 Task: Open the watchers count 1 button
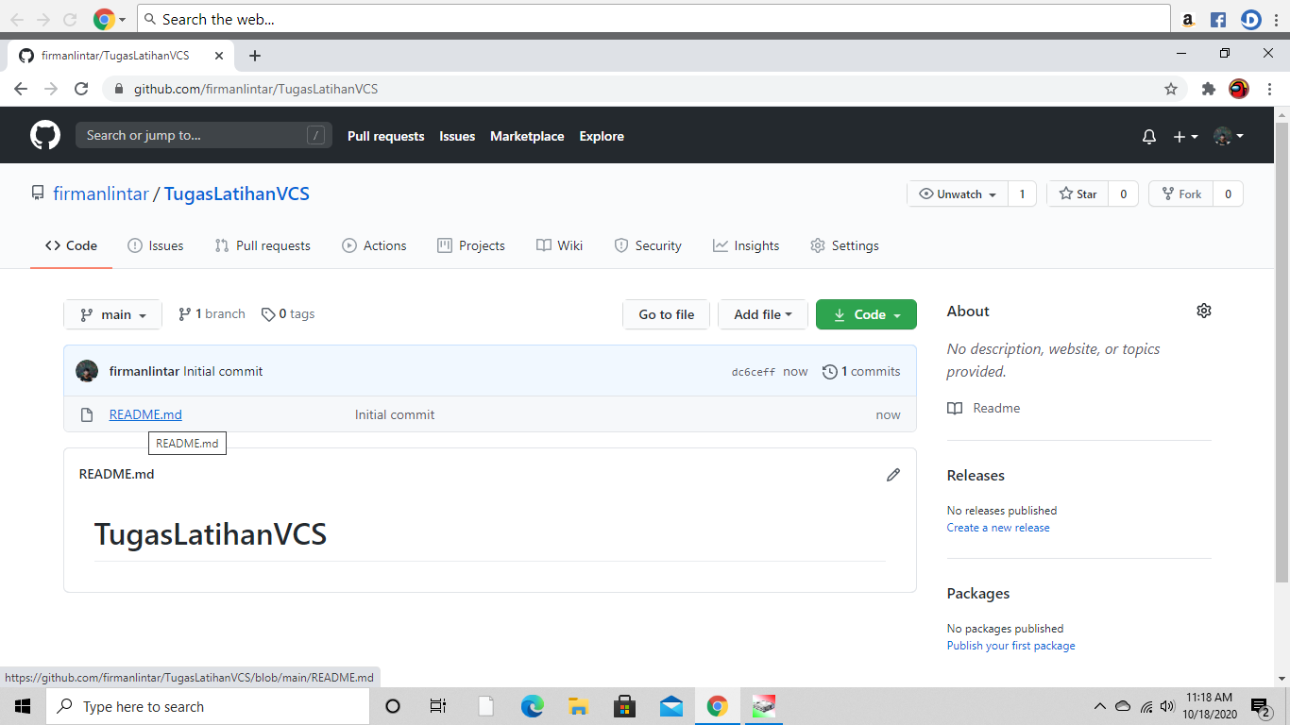pos(1022,194)
